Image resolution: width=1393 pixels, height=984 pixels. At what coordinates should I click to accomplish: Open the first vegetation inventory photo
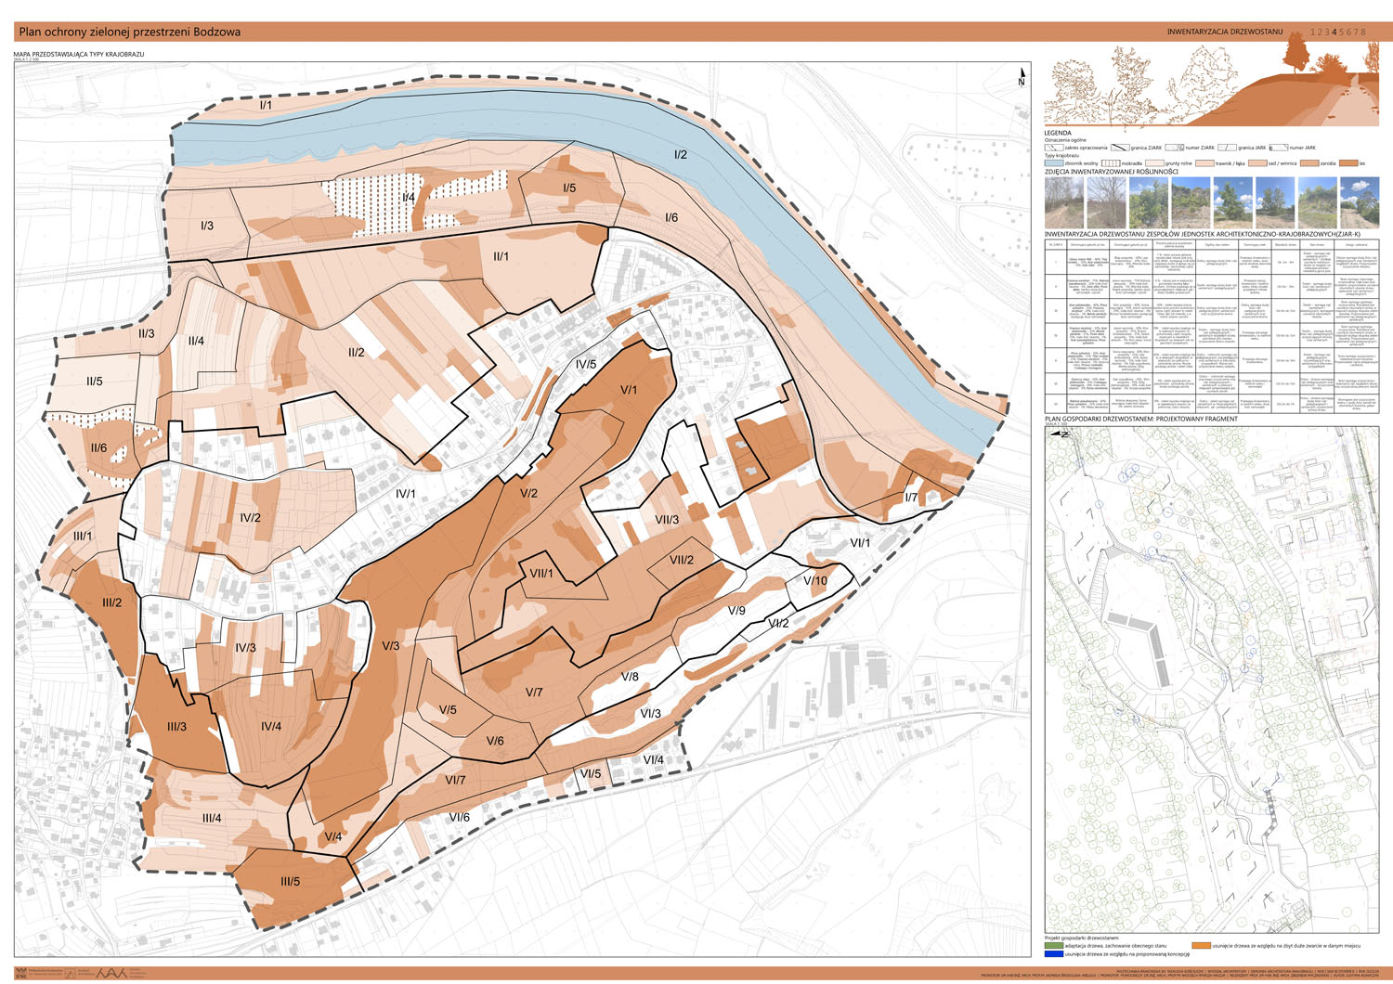[1064, 202]
